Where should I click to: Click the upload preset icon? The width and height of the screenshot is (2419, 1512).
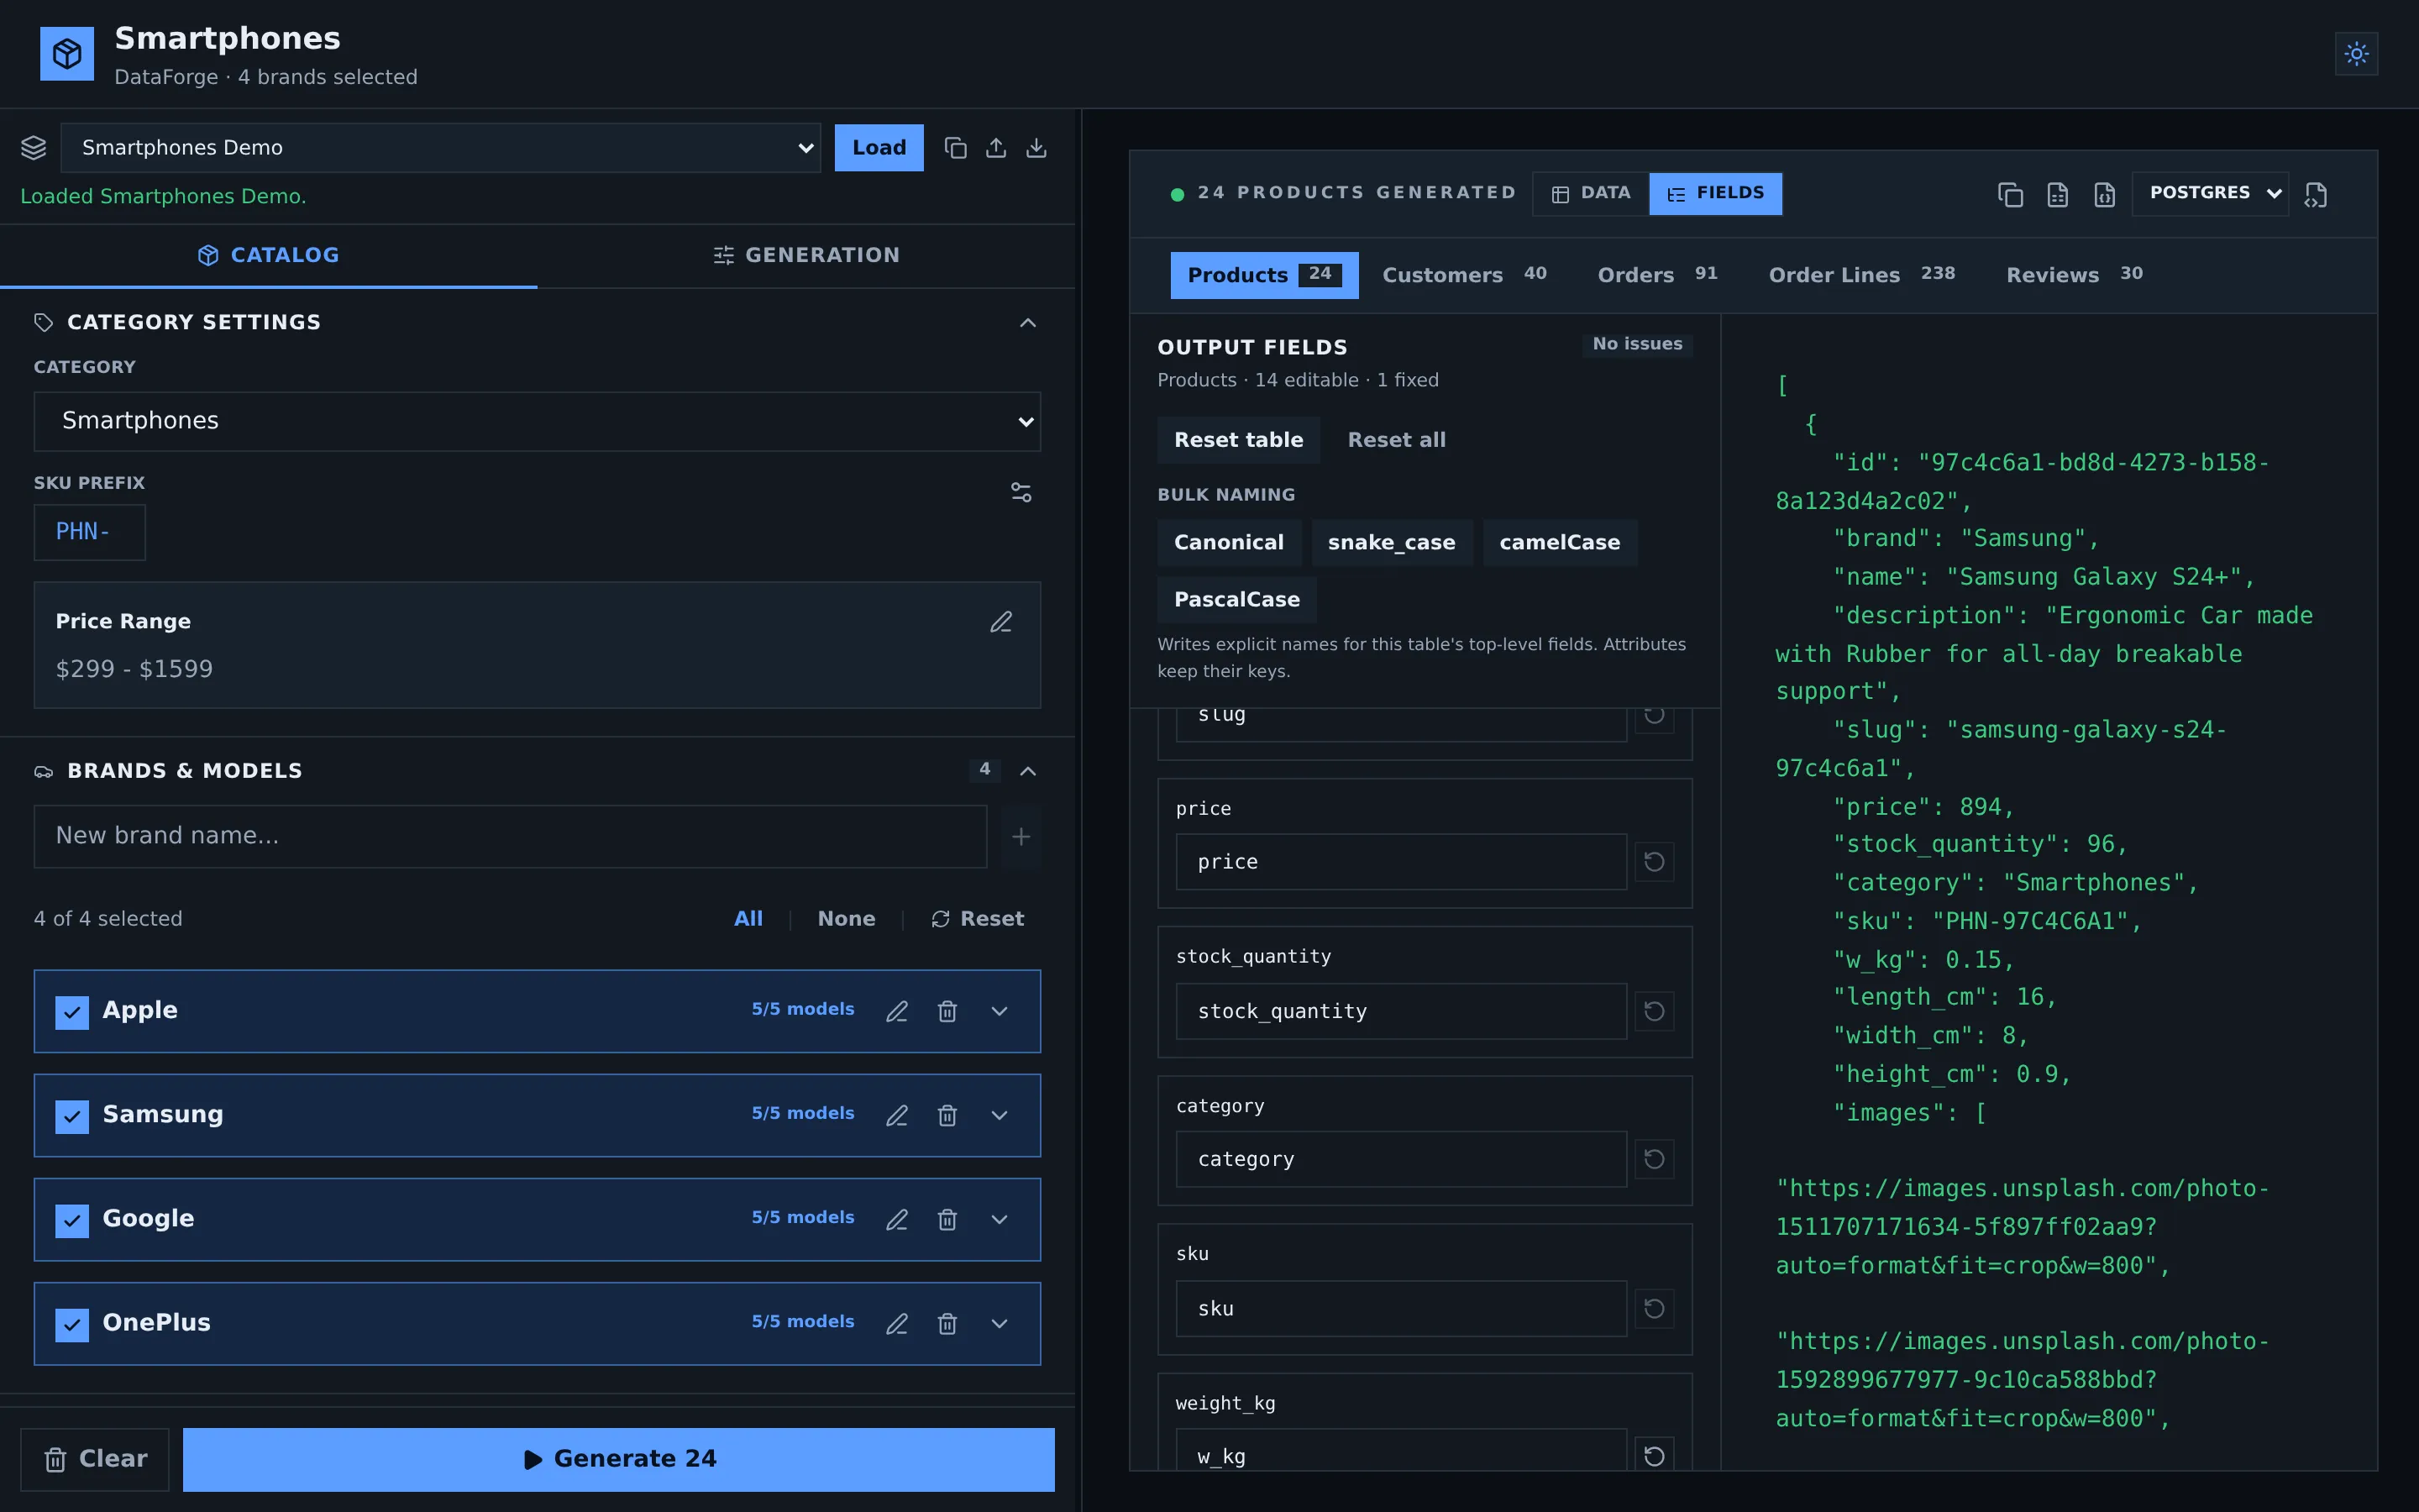(x=995, y=148)
